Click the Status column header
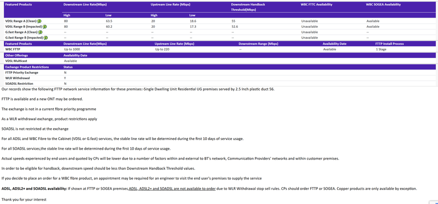Screen dimensions: 438x204 [x=68, y=67]
